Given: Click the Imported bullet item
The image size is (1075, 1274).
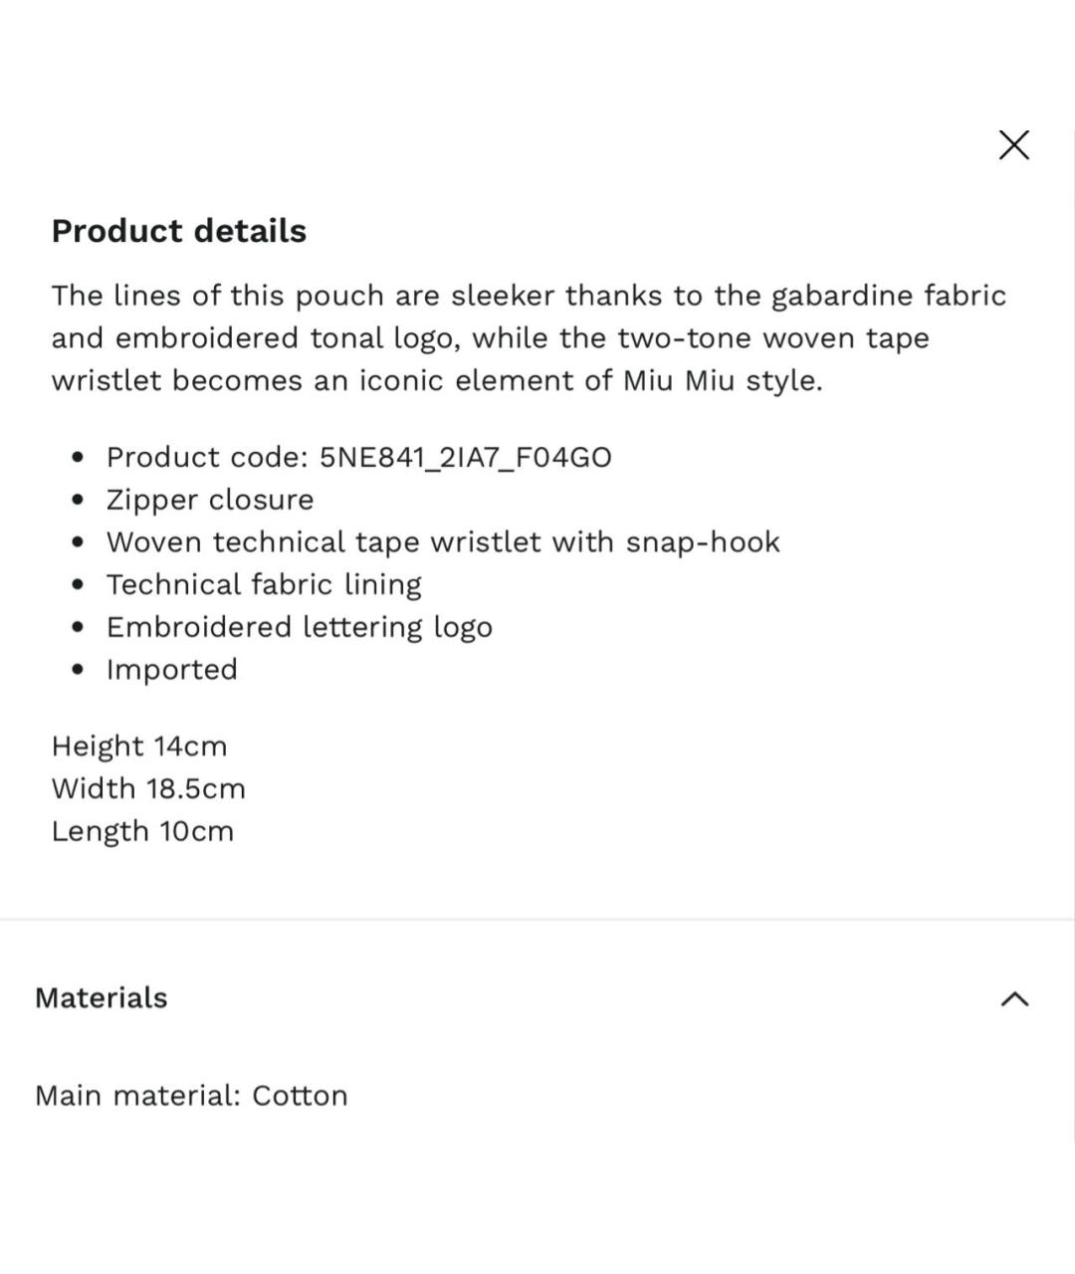Looking at the screenshot, I should click(172, 670).
